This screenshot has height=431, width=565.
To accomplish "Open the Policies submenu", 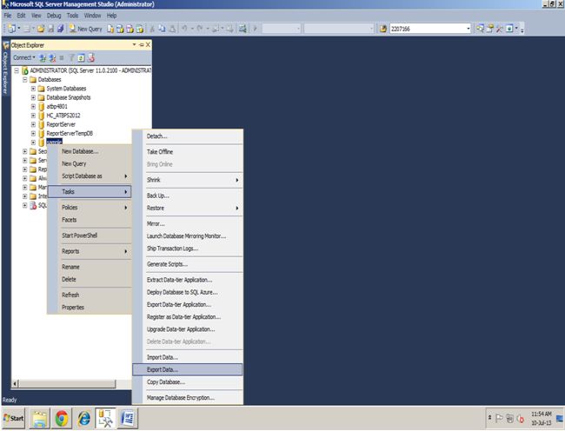I will point(90,208).
